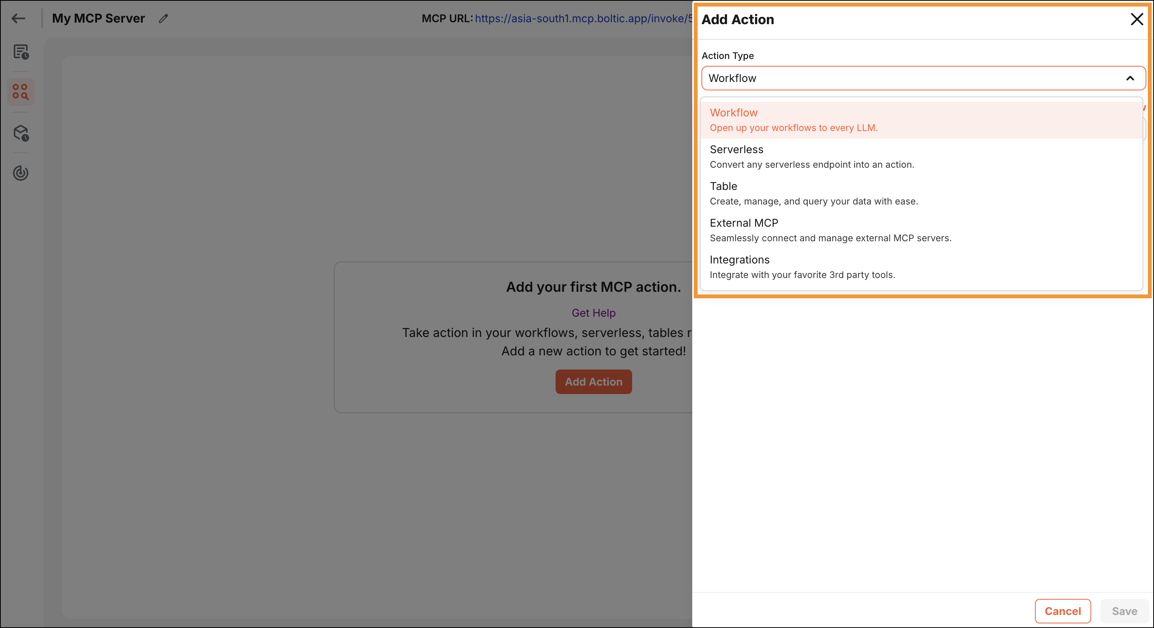Choose the Table action type
Screen dimensions: 1154x628
[x=922, y=193]
